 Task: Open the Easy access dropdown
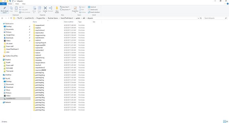coord(65,10)
